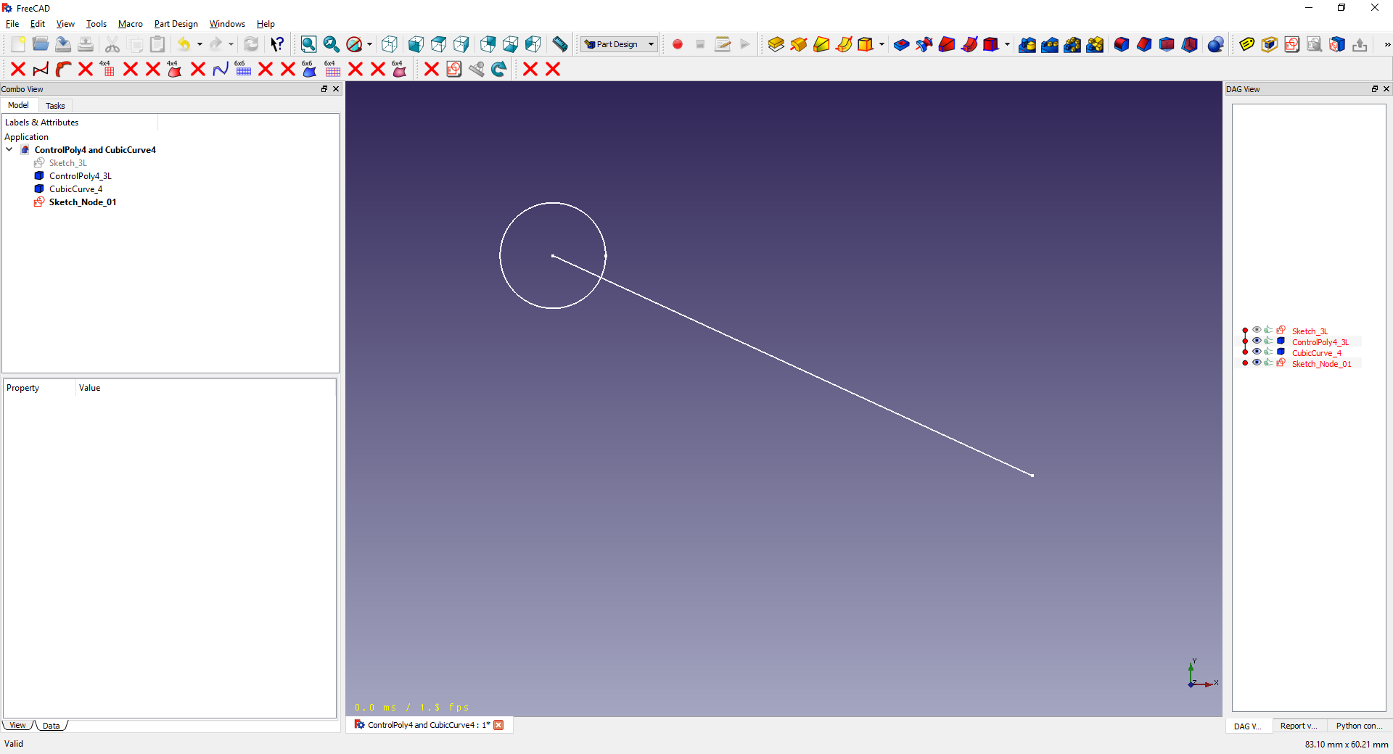Select CubicCurve_4 in the model tree
This screenshot has height=754, width=1393.
pos(75,188)
